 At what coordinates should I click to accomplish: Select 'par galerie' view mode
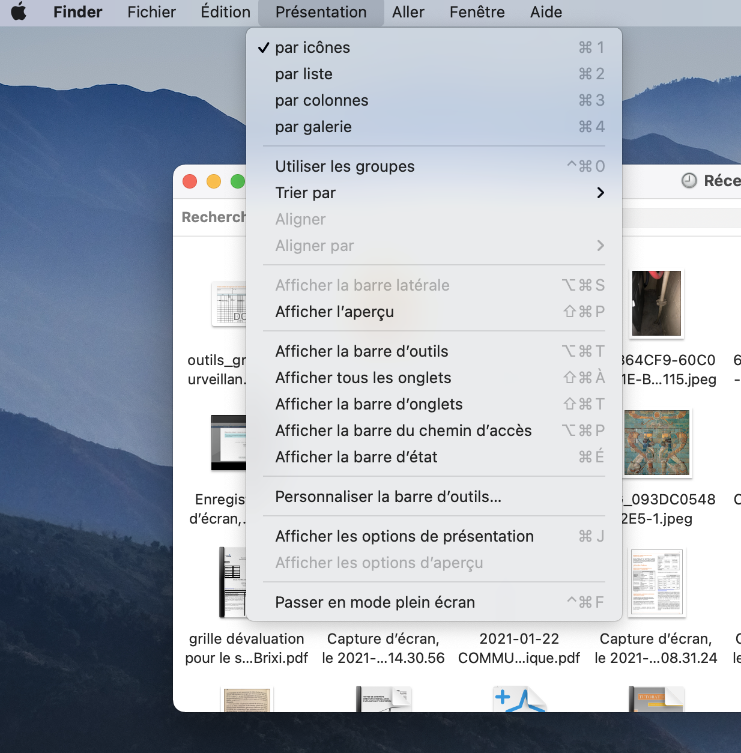tap(313, 127)
